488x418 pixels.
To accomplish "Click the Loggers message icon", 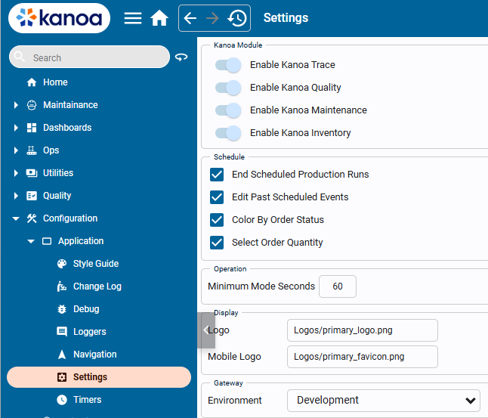I will click(62, 332).
